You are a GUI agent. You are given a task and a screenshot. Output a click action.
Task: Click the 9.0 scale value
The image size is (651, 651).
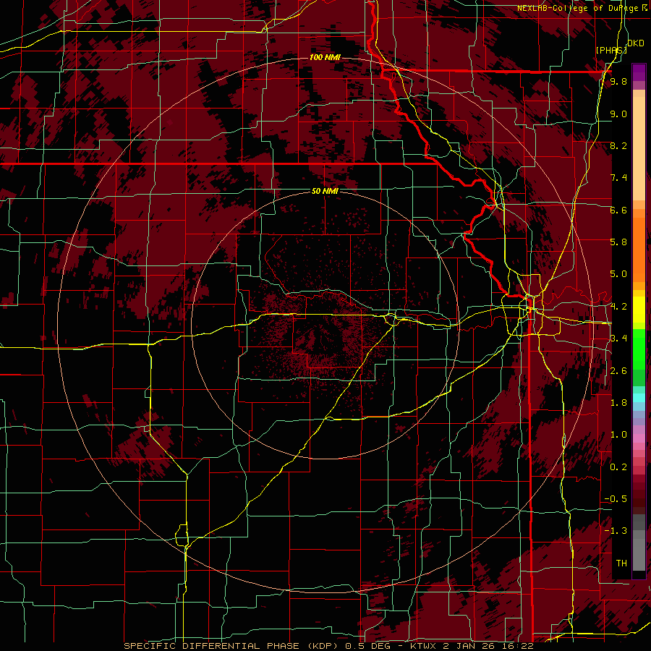click(x=618, y=114)
